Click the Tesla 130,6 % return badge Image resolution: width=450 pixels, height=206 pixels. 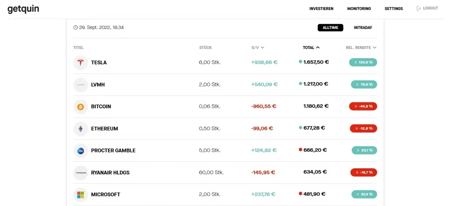363,62
